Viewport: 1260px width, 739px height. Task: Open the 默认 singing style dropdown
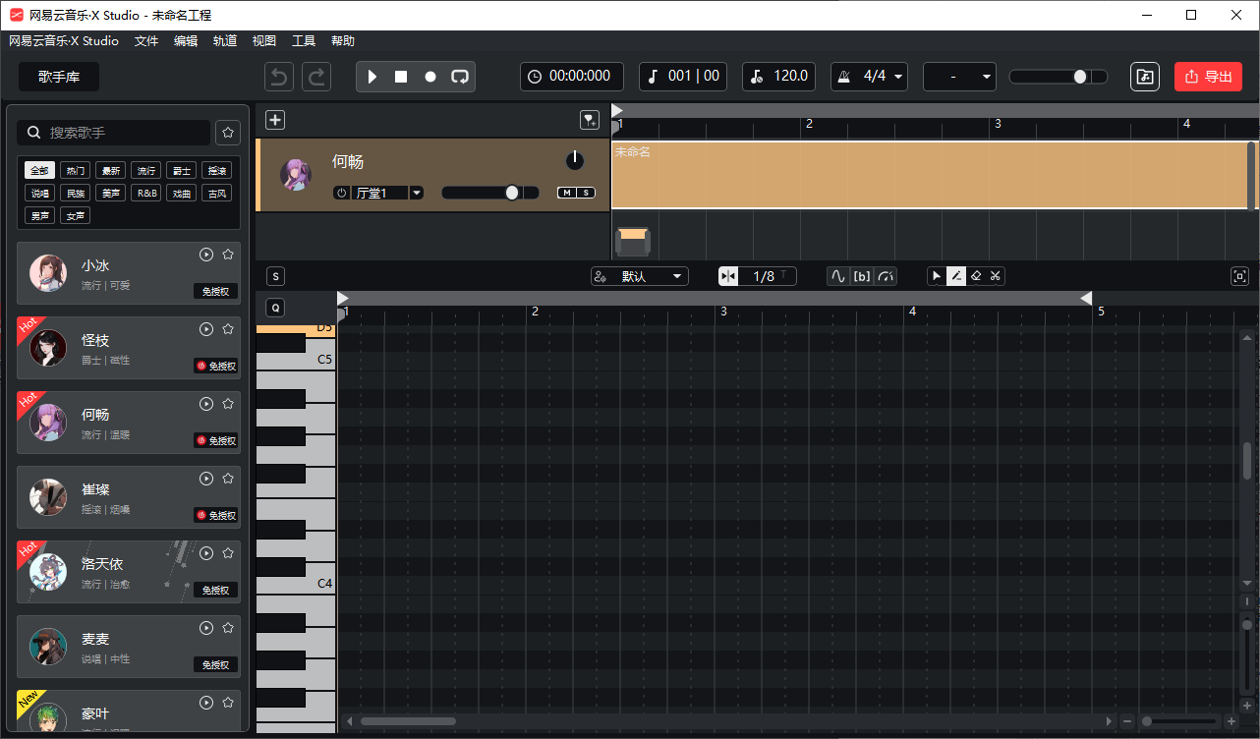point(640,276)
